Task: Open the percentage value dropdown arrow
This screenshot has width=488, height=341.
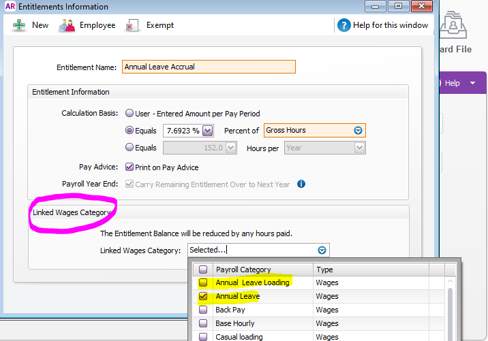Action: [x=208, y=131]
